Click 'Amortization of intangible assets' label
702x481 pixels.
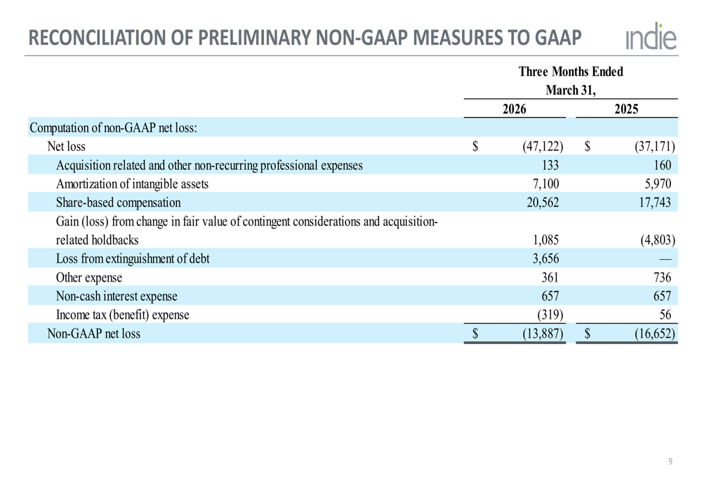point(132,184)
